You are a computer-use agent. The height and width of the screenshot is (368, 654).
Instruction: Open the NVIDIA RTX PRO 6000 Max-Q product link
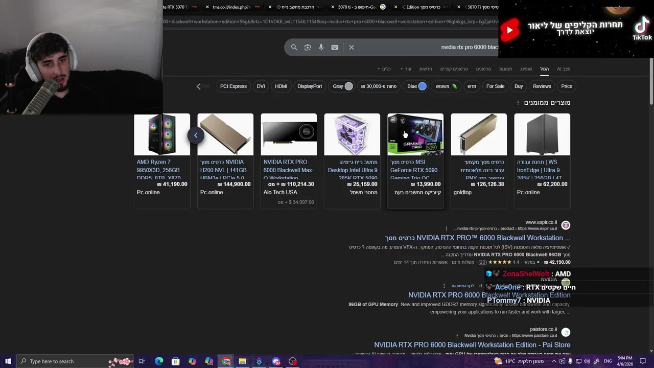[289, 169]
